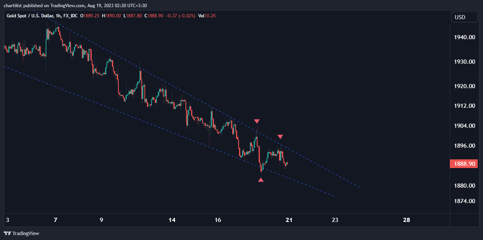Image resolution: width=483 pixels, height=240 pixels.
Task: Click price axis label 1896.00
Action: point(465,145)
